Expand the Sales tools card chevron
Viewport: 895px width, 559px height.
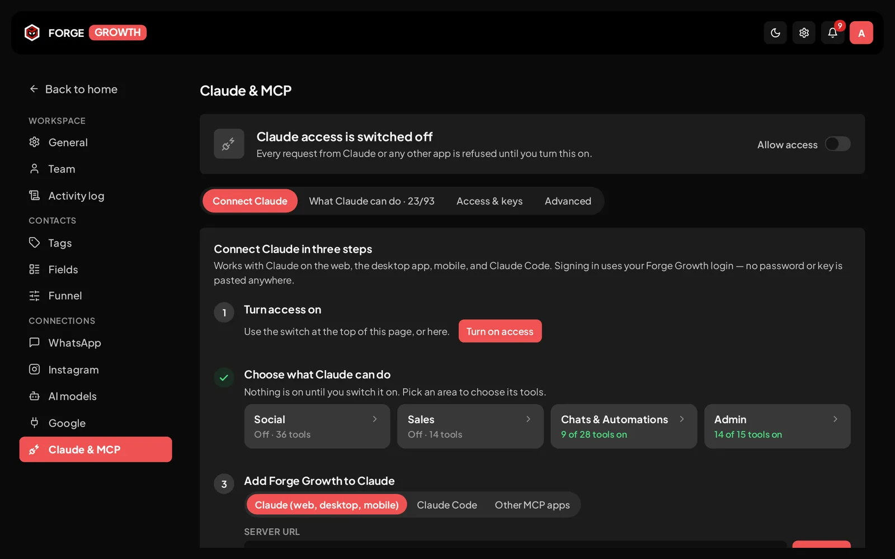528,419
